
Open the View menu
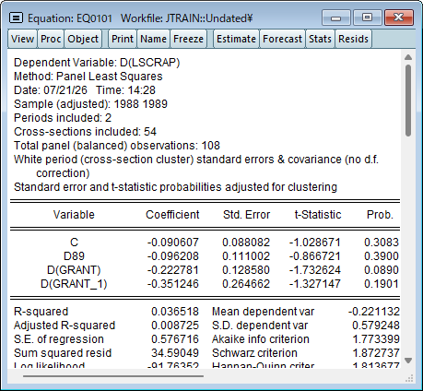(22, 39)
